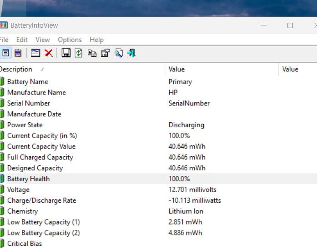Image resolution: width=317 pixels, height=249 pixels.
Task: Maximize the BatteryInfoView window
Action: [x=290, y=25]
